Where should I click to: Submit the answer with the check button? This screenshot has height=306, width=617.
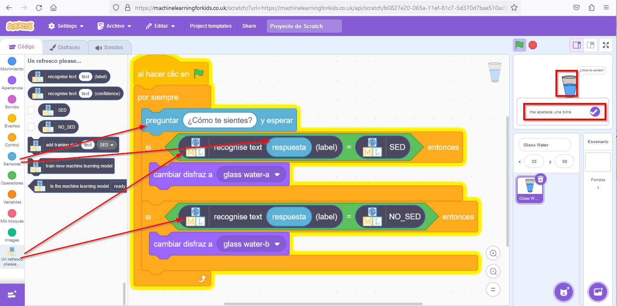coord(595,112)
